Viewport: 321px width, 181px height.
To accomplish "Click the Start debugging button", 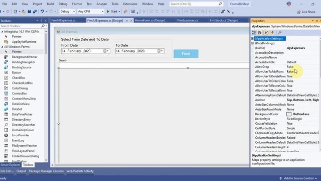I will coord(112,12).
